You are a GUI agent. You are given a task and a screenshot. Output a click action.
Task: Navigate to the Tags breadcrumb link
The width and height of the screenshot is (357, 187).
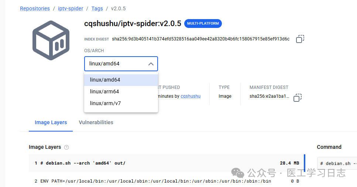pos(97,8)
